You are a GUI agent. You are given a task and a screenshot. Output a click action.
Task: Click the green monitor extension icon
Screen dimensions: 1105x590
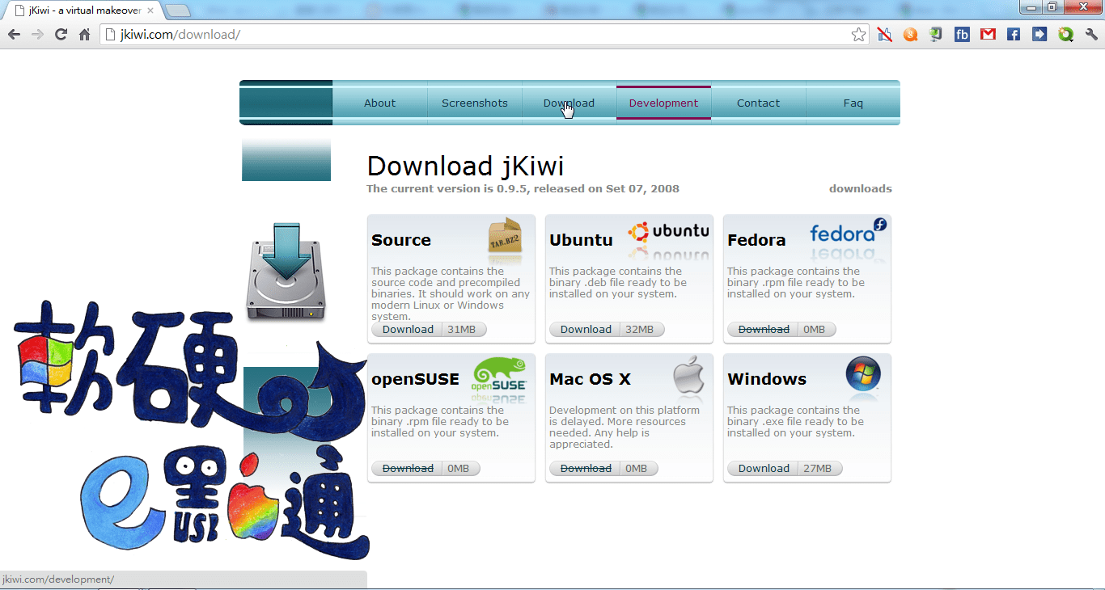936,35
